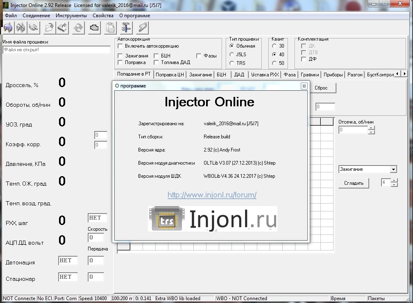The width and height of the screenshot is (413, 303).
Task: Click the Сброс button
Action: tap(322, 88)
